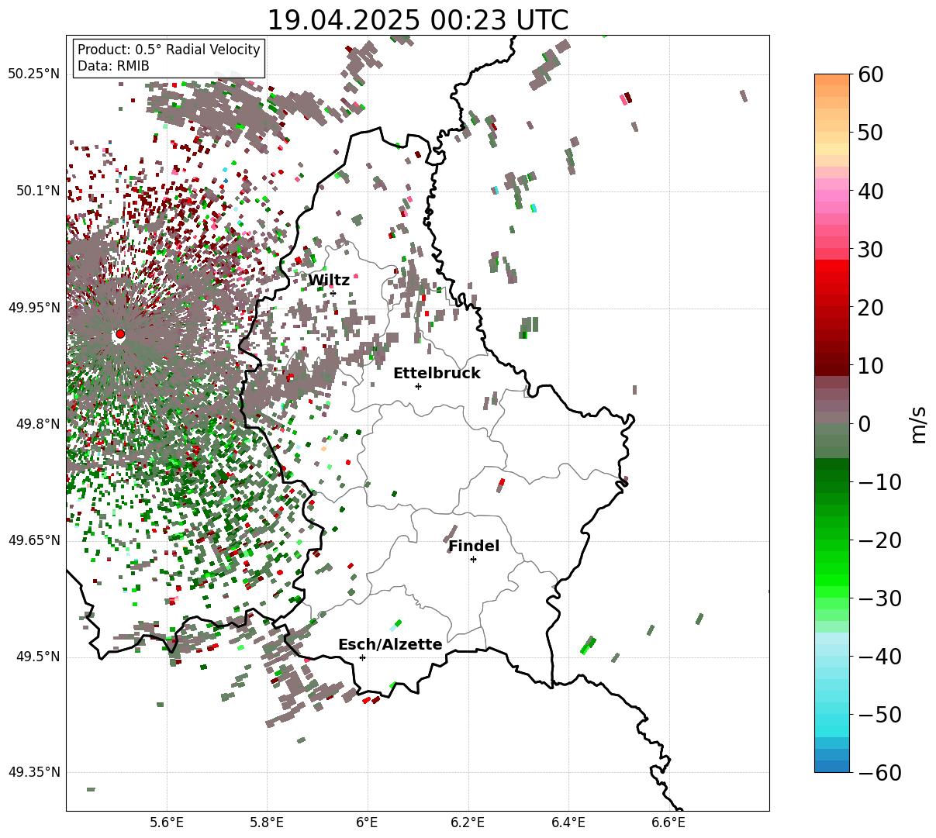Click the 50.25°N latitude label
Image resolution: width=936 pixels, height=838 pixels.
33,74
